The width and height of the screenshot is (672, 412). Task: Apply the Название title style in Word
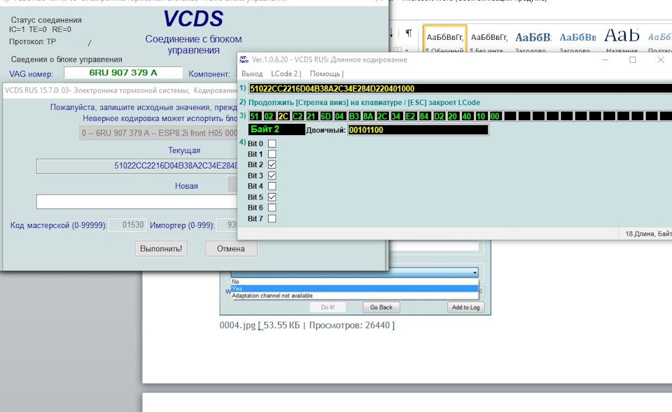[622, 40]
